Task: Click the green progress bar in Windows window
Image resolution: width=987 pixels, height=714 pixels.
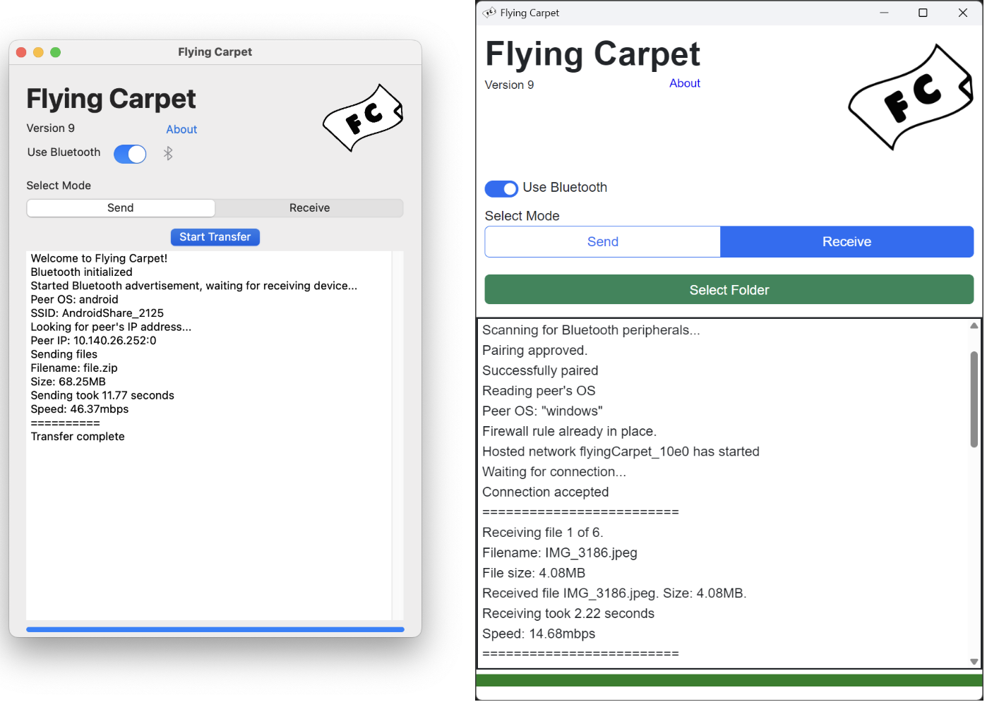Action: (x=729, y=680)
